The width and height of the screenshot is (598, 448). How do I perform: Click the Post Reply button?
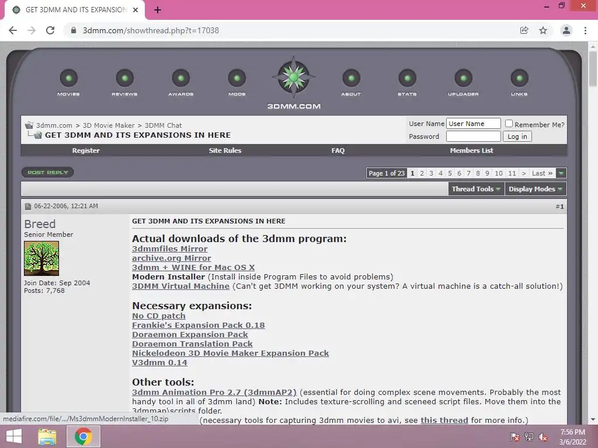[48, 172]
